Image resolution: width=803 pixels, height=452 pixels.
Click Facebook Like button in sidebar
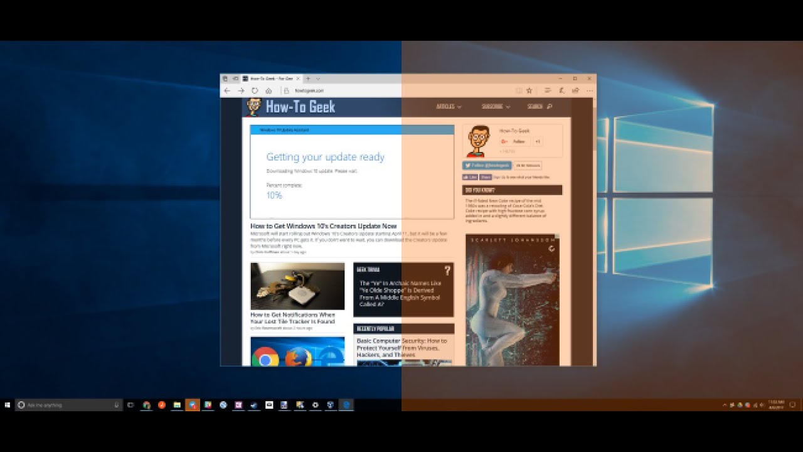tap(470, 178)
